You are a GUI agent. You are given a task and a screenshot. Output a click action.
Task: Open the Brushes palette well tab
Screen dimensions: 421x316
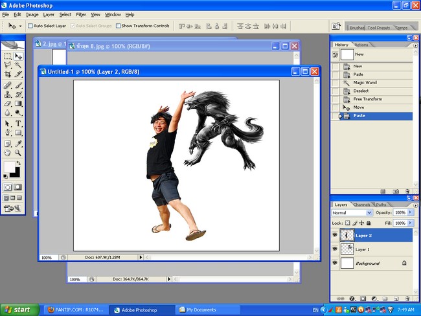(x=357, y=28)
